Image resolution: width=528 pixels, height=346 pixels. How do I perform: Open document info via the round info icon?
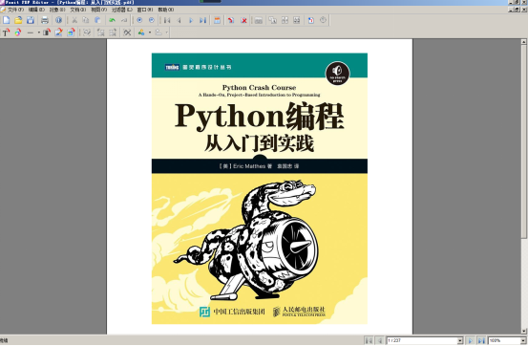point(59,20)
